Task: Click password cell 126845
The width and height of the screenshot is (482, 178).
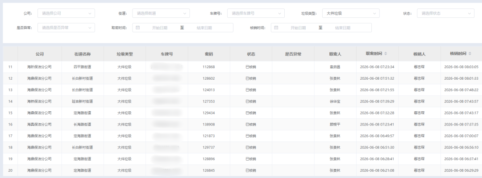Action: pos(209,170)
